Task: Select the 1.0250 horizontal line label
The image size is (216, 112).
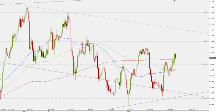Action: coord(205,13)
